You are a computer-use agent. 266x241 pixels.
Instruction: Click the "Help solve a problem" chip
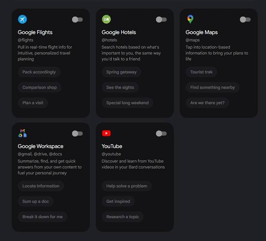tap(127, 186)
